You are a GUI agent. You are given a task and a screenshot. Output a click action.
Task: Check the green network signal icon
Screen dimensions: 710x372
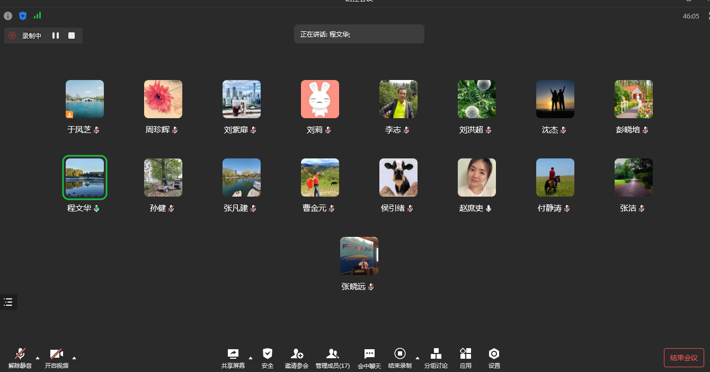coord(37,16)
